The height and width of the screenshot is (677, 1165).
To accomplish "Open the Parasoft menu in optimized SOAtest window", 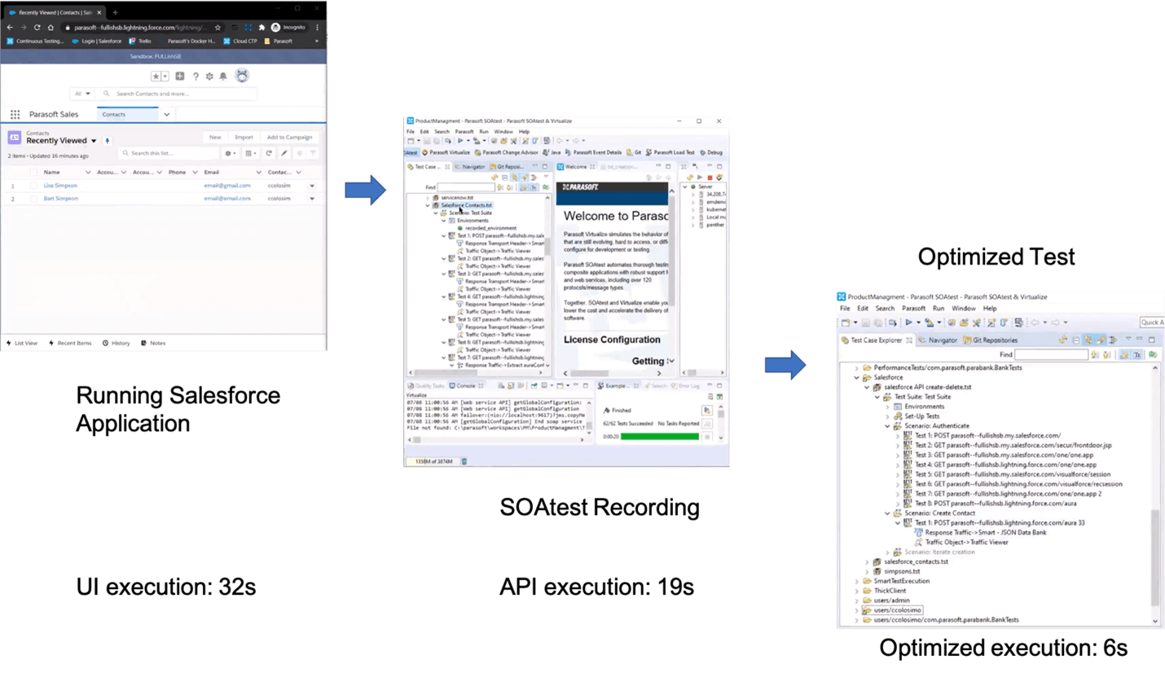I will click(913, 309).
